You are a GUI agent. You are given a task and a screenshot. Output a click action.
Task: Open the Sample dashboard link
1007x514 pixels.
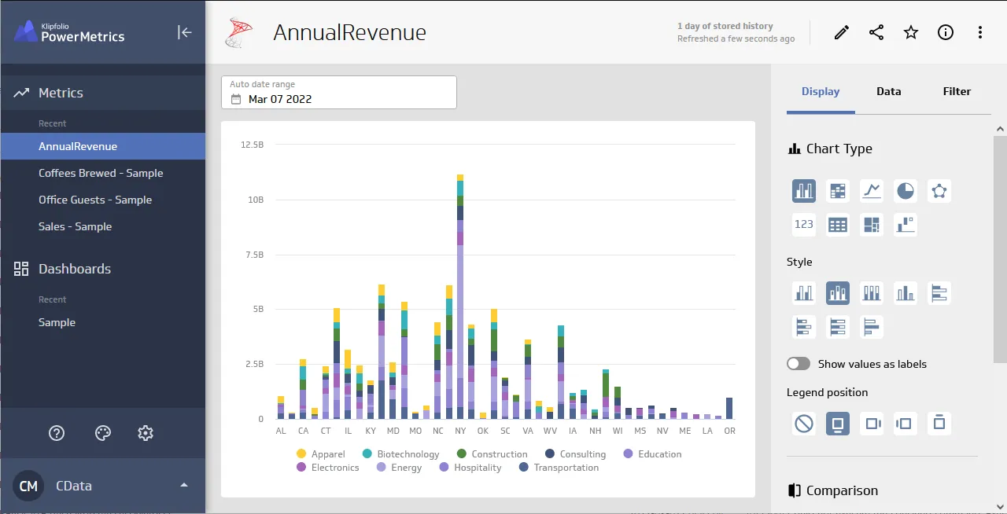(x=57, y=322)
